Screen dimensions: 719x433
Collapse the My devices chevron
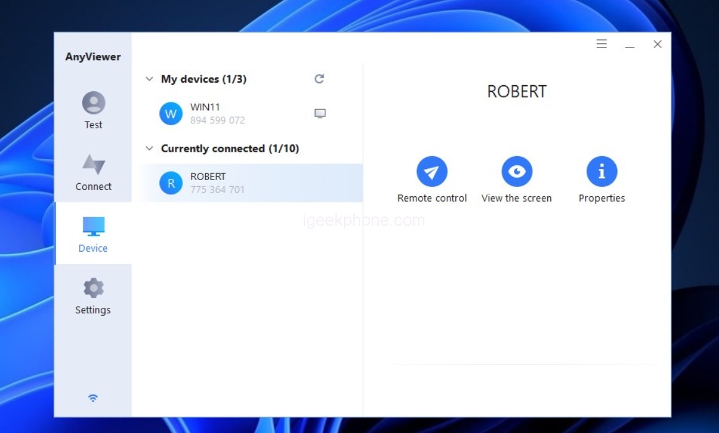coord(149,79)
